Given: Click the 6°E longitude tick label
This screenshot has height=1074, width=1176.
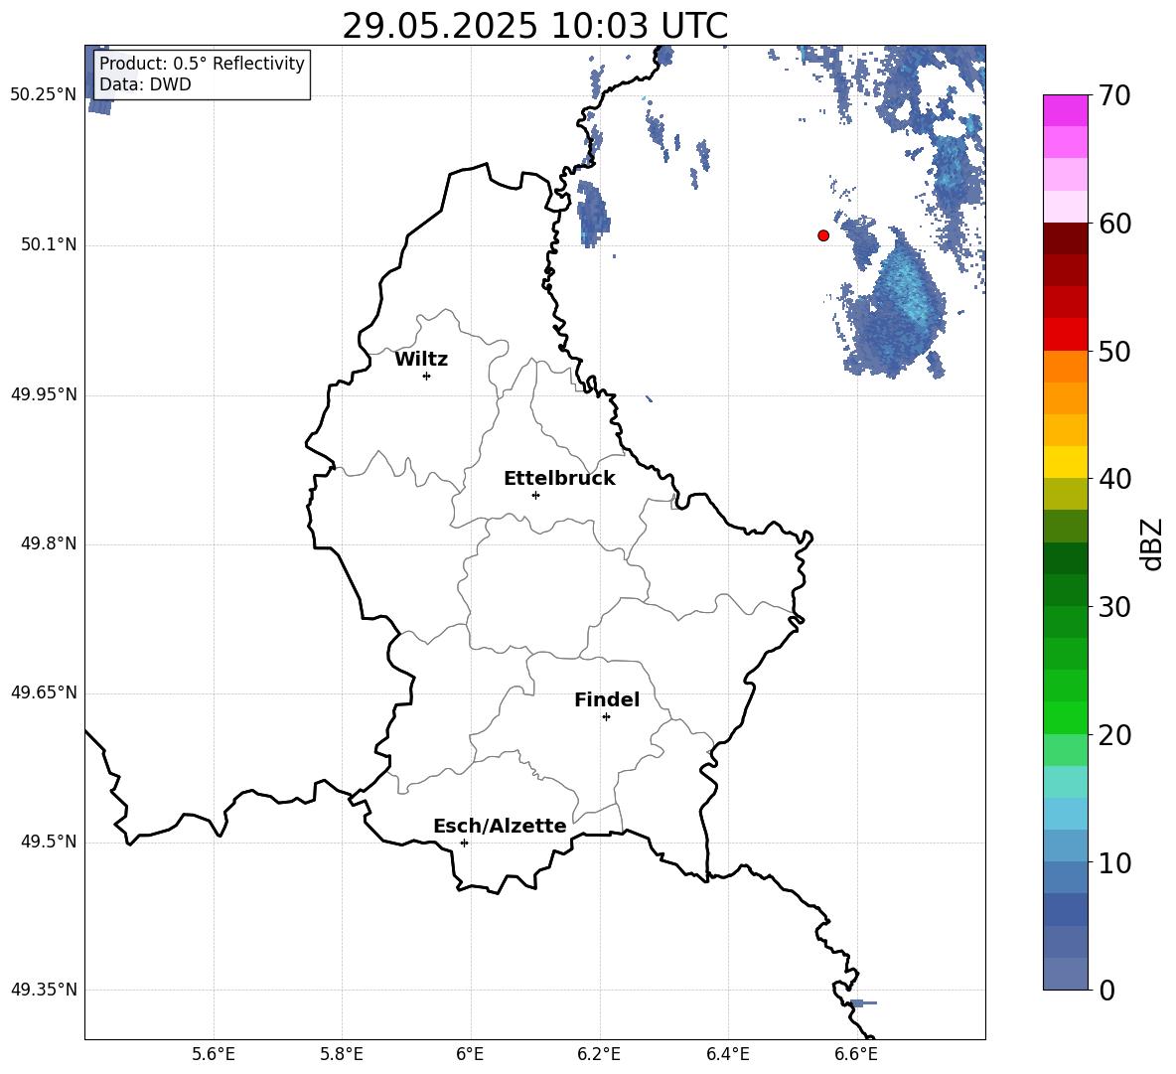Looking at the screenshot, I should click(470, 1054).
